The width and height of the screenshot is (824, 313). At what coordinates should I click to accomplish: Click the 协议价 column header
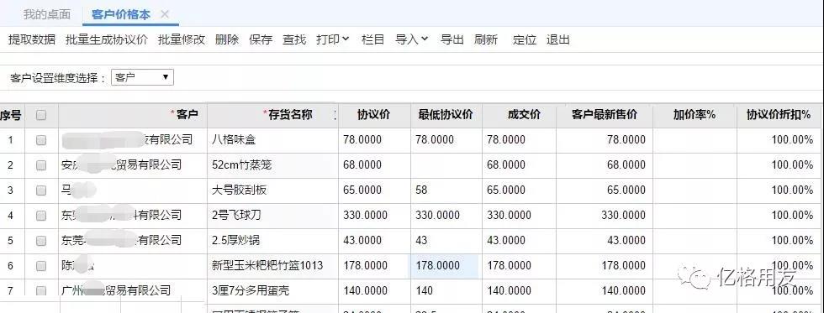[x=373, y=115]
